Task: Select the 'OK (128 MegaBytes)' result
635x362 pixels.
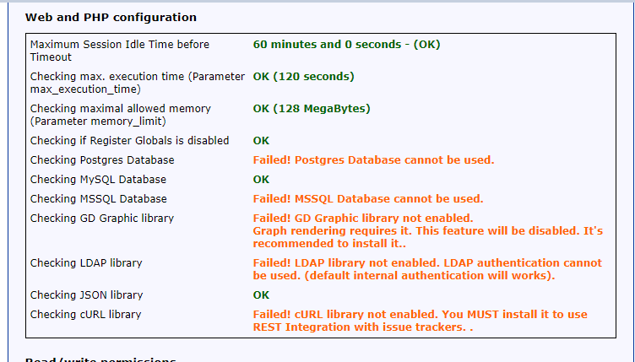Action: point(312,108)
